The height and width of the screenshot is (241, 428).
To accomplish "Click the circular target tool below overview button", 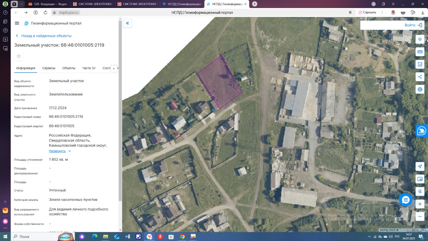I will (x=420, y=191).
